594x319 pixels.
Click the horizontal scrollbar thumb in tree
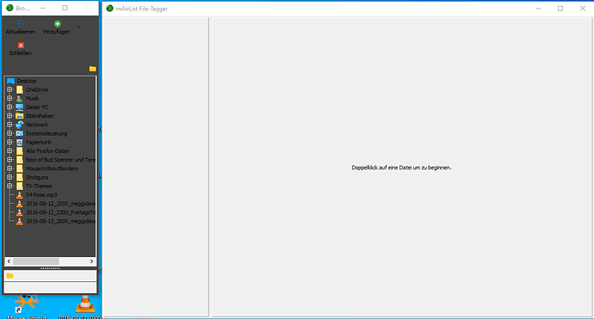pyautogui.click(x=36, y=261)
